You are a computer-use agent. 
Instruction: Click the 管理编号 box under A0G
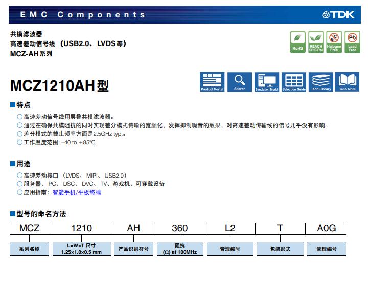click(x=327, y=249)
